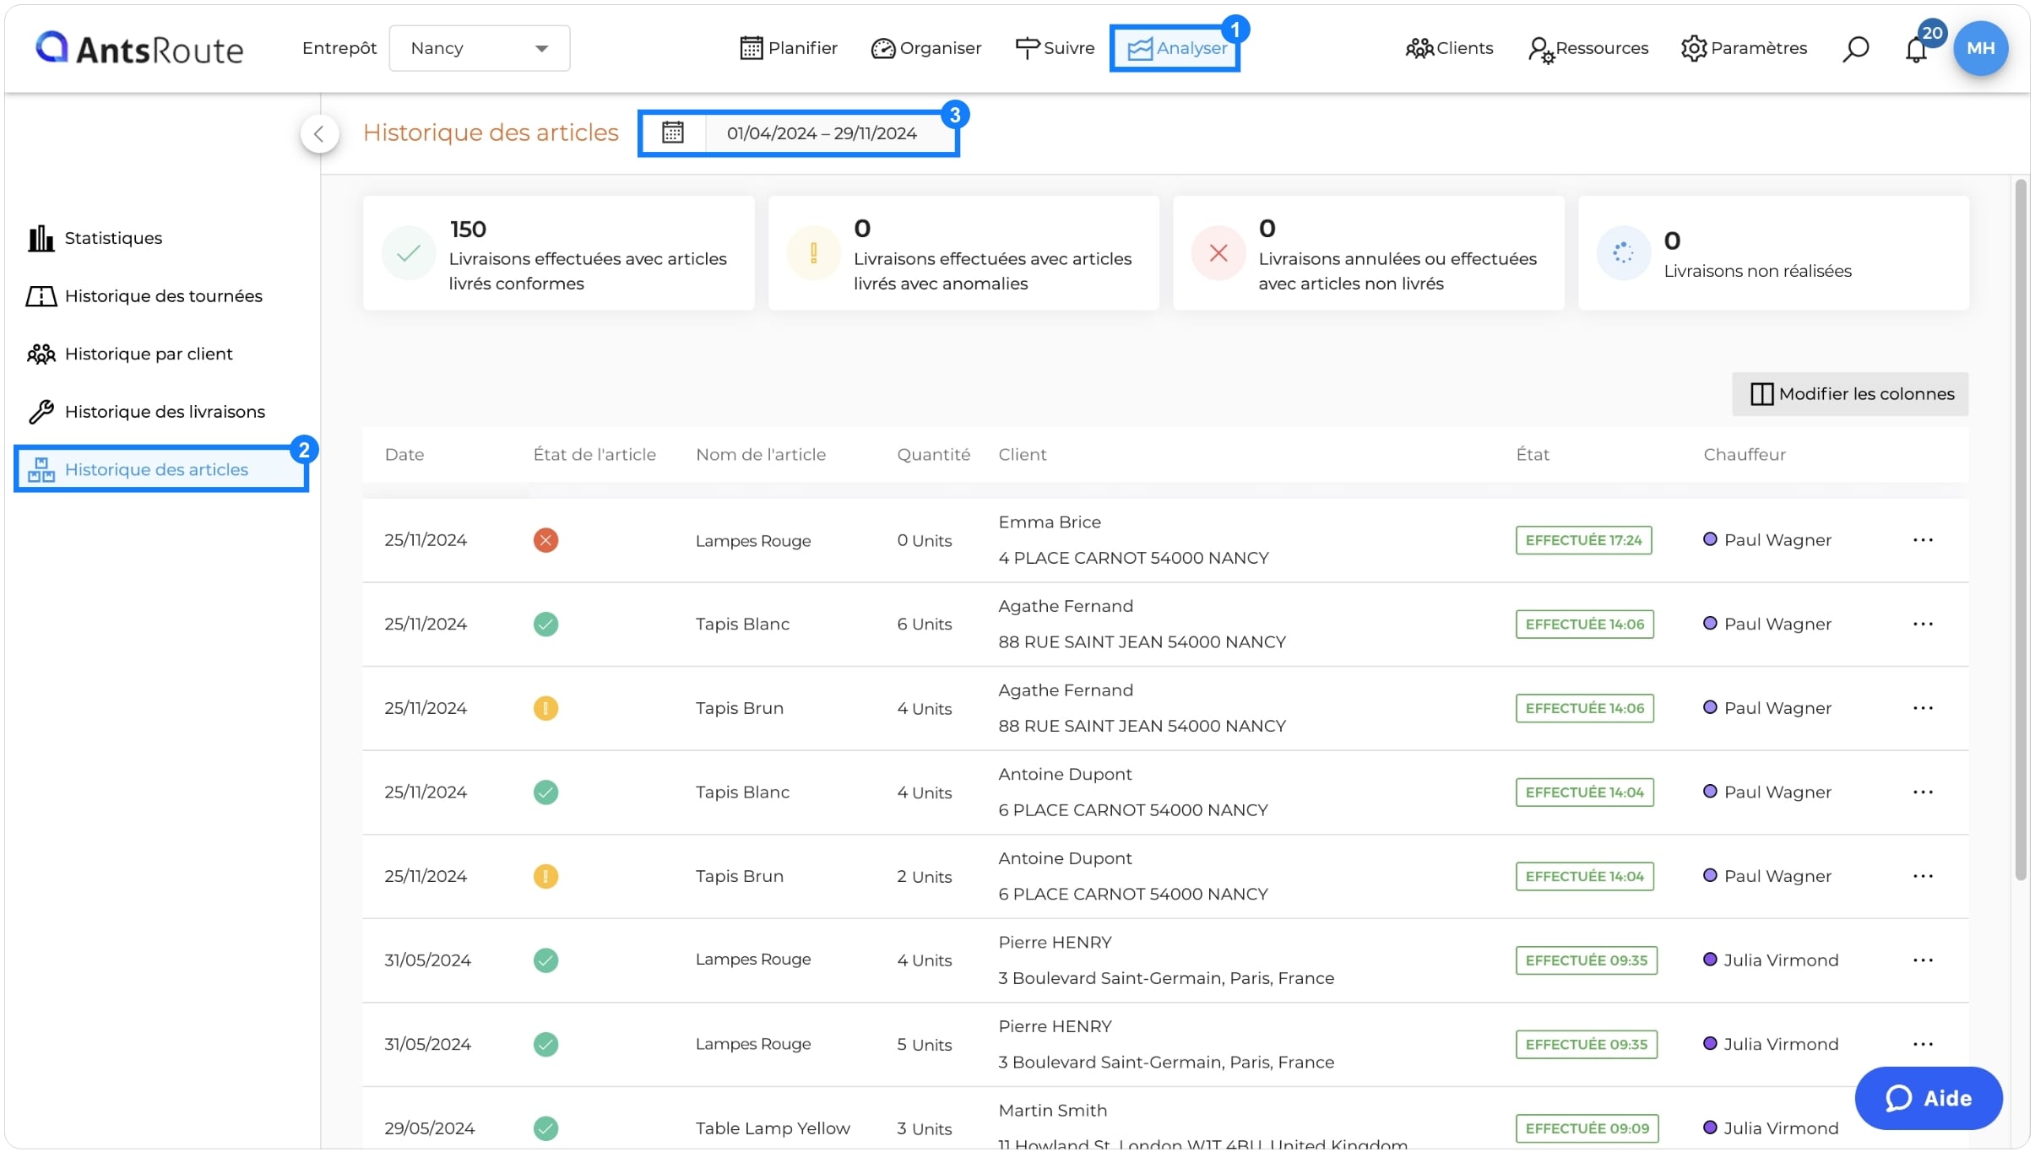Open the notifications bell
Screen dimensions: 2035x1152
point(1917,49)
